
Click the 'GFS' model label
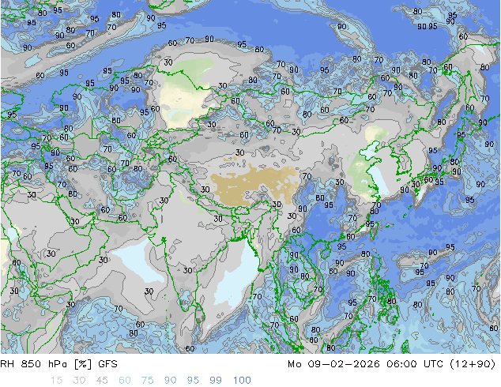pyautogui.click(x=107, y=364)
